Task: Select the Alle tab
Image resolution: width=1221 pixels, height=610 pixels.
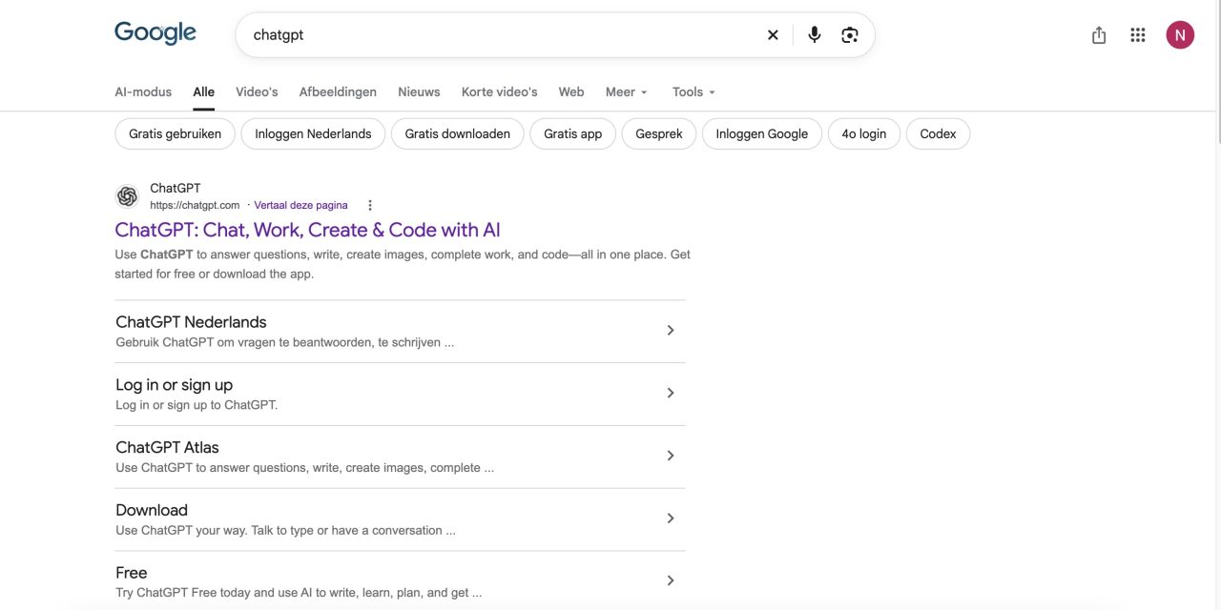Action: (203, 91)
